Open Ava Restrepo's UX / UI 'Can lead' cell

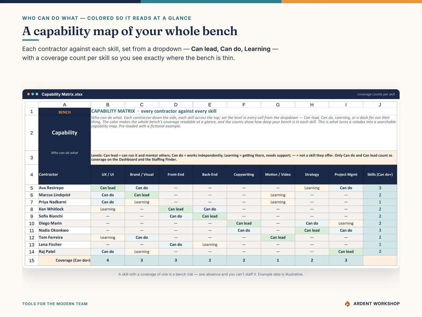coord(108,188)
